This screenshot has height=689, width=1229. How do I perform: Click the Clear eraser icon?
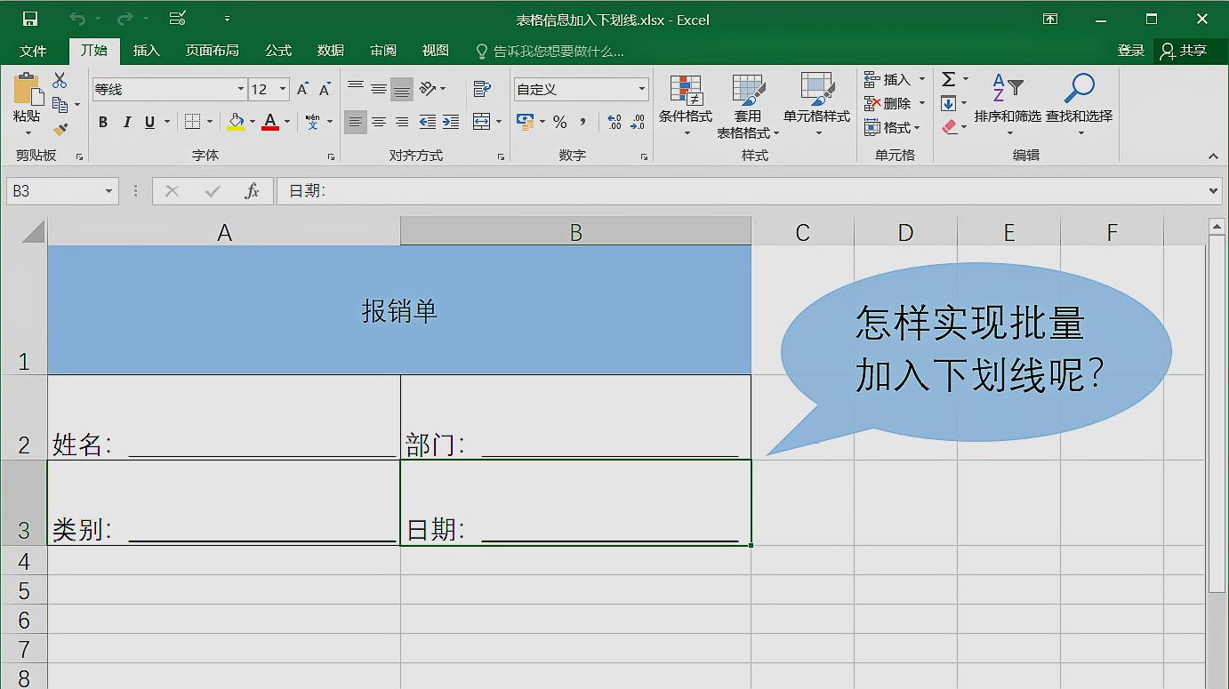click(949, 127)
